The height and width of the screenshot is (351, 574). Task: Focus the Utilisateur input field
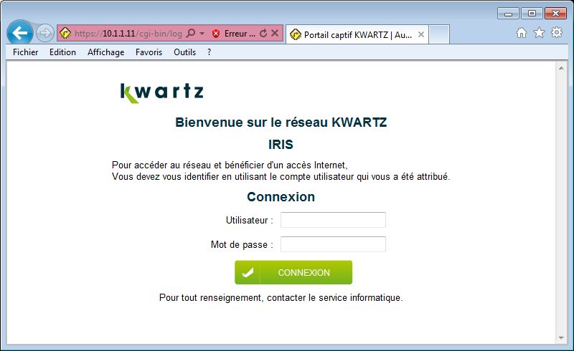333,220
